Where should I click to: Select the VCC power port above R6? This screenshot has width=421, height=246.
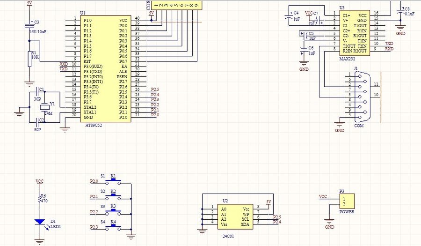(x=40, y=180)
